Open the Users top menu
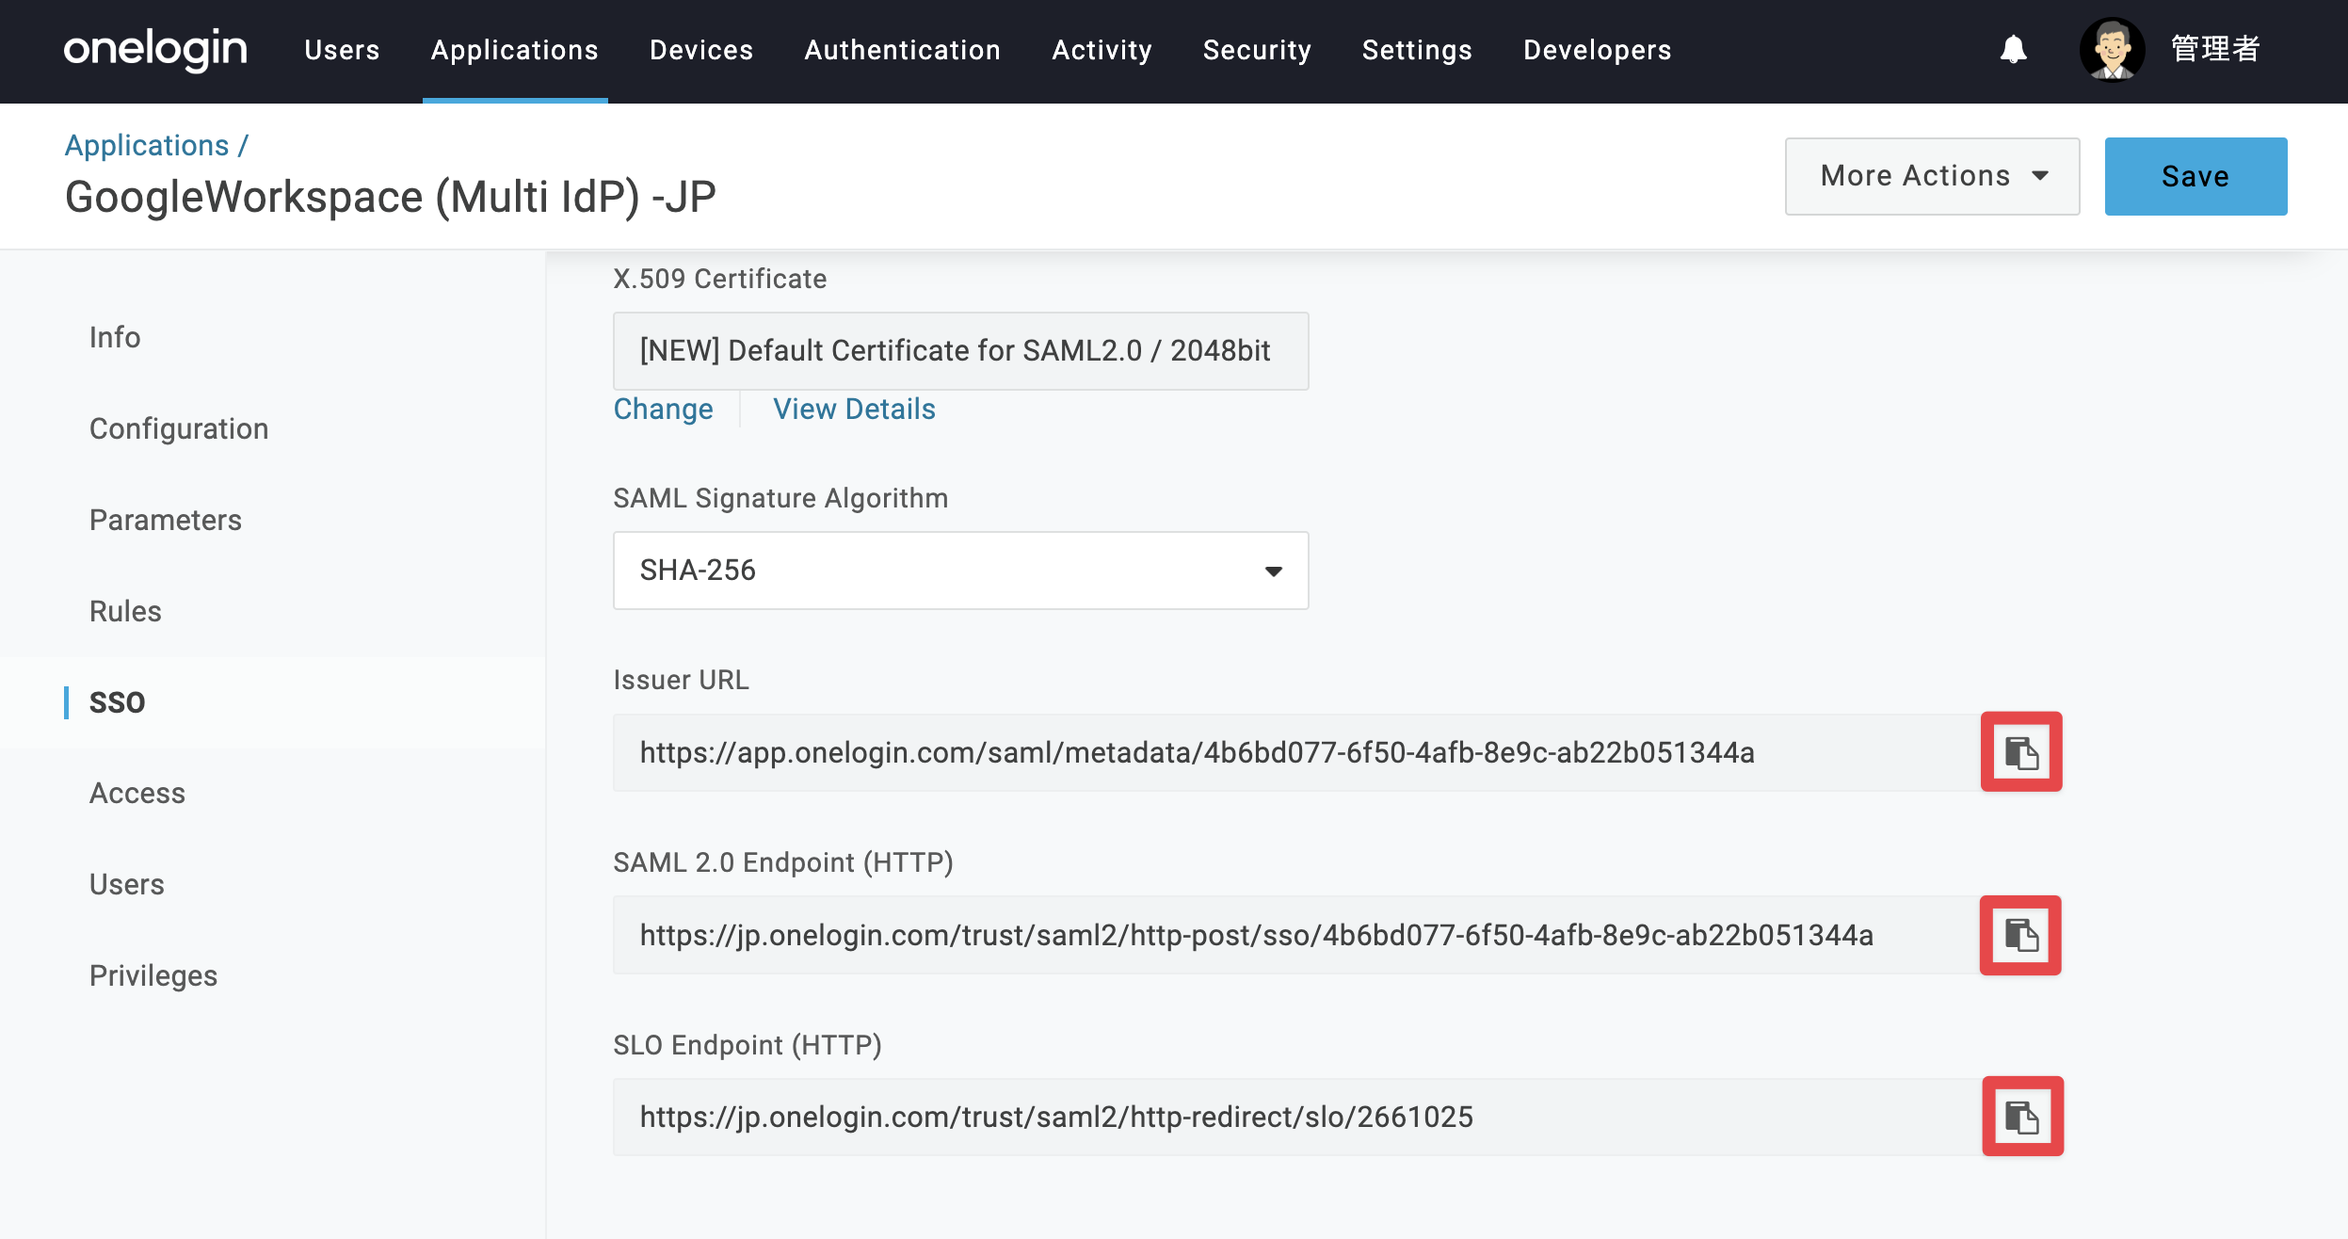2348x1239 pixels. [342, 50]
